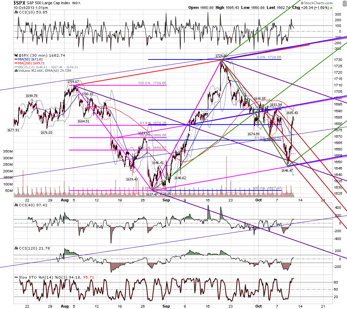Click the Volume 952.66K, EMA(60) legend text
The height and width of the screenshot is (309, 347).
tap(45, 71)
